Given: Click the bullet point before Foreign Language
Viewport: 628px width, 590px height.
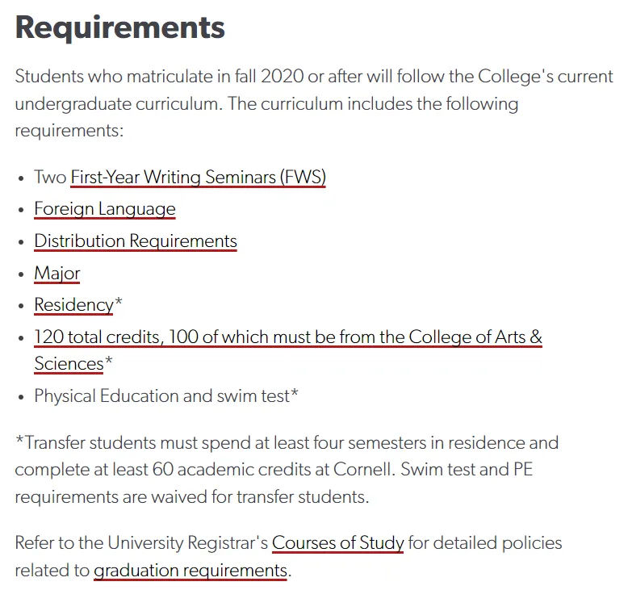Looking at the screenshot, I should click(21, 210).
